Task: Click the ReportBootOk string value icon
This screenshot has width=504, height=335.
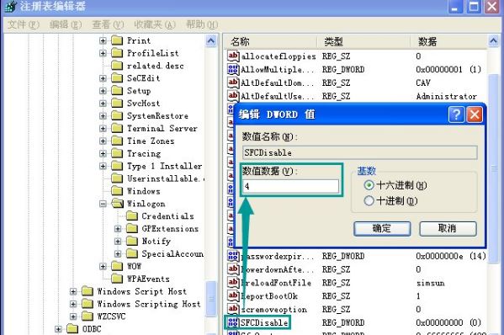Action: (x=233, y=295)
